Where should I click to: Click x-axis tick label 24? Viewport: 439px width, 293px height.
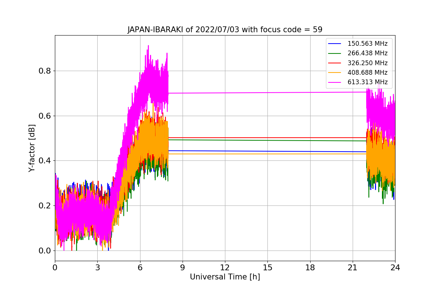pyautogui.click(x=395, y=268)
